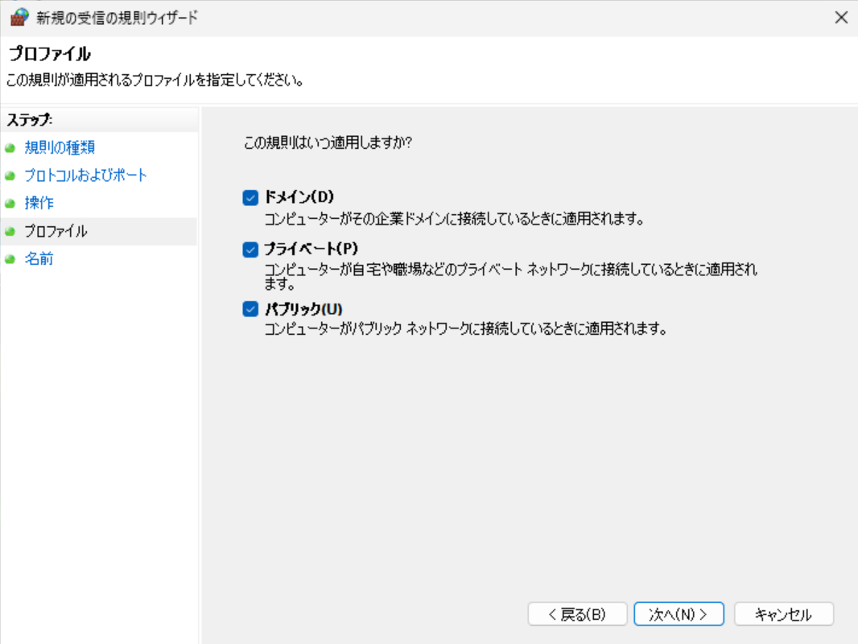Open the プロトコルおよびポート step

[85, 175]
